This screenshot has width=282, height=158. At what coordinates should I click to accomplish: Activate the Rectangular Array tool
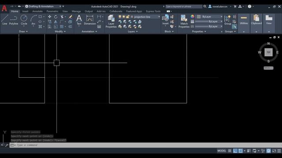point(62,26)
